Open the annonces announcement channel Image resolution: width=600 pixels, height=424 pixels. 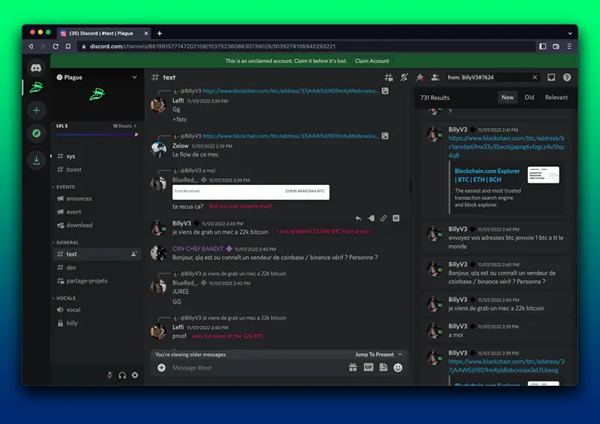coord(97,199)
